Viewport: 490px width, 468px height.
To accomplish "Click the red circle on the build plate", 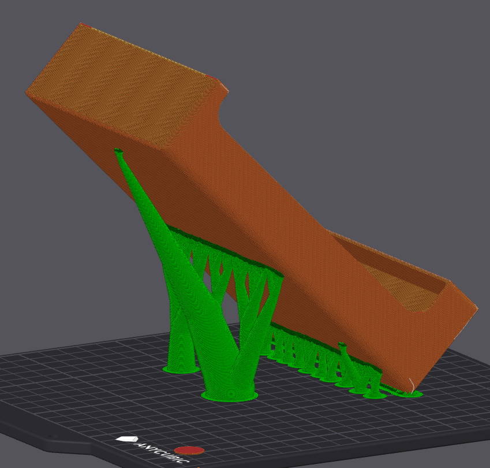I will (x=189, y=451).
